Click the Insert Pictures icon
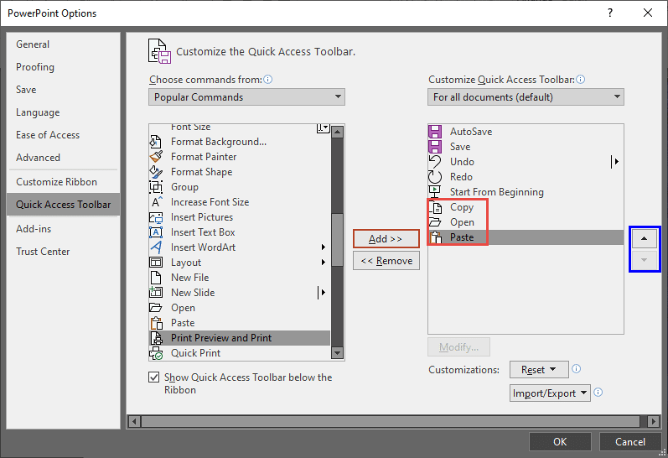Screen dimensions: 668x458 156,217
